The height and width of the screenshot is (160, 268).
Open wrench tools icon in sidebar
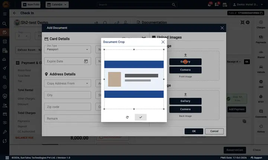point(5,132)
